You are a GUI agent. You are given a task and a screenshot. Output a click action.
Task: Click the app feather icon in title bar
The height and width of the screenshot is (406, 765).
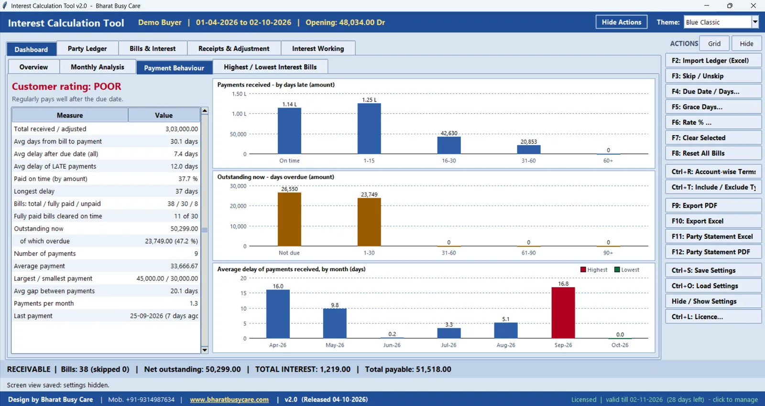click(5, 6)
